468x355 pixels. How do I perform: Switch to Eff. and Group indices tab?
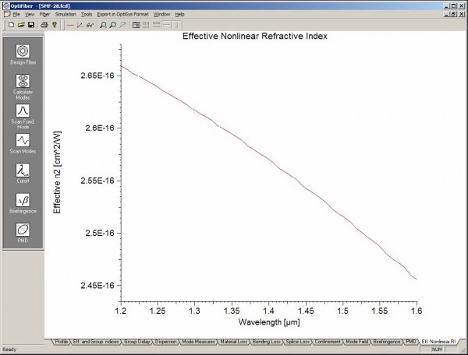pyautogui.click(x=96, y=342)
